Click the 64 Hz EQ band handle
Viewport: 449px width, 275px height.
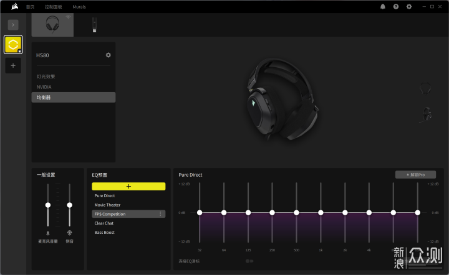(x=224, y=213)
